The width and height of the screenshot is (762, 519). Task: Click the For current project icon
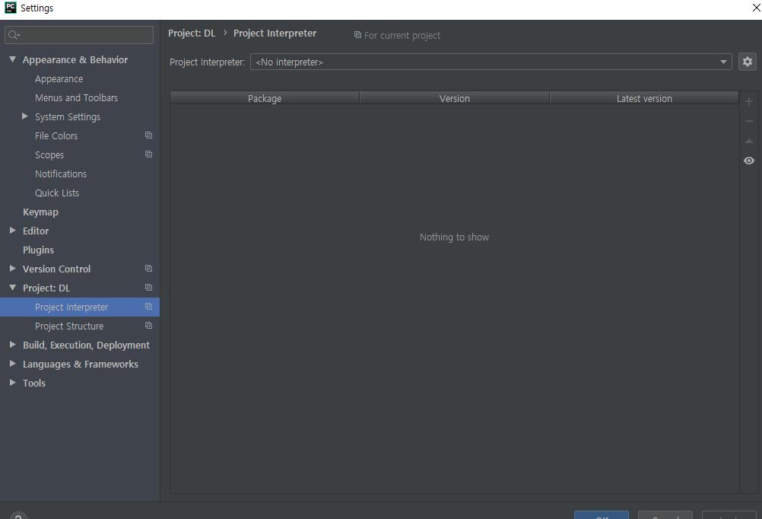(357, 35)
